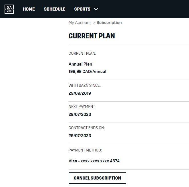The width and height of the screenshot is (189, 187).
Task: Click the Visa card ending 4374
Action: pos(94,161)
